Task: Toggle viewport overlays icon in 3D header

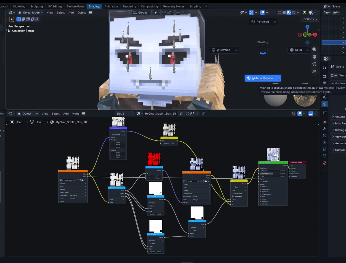Action: click(262, 12)
